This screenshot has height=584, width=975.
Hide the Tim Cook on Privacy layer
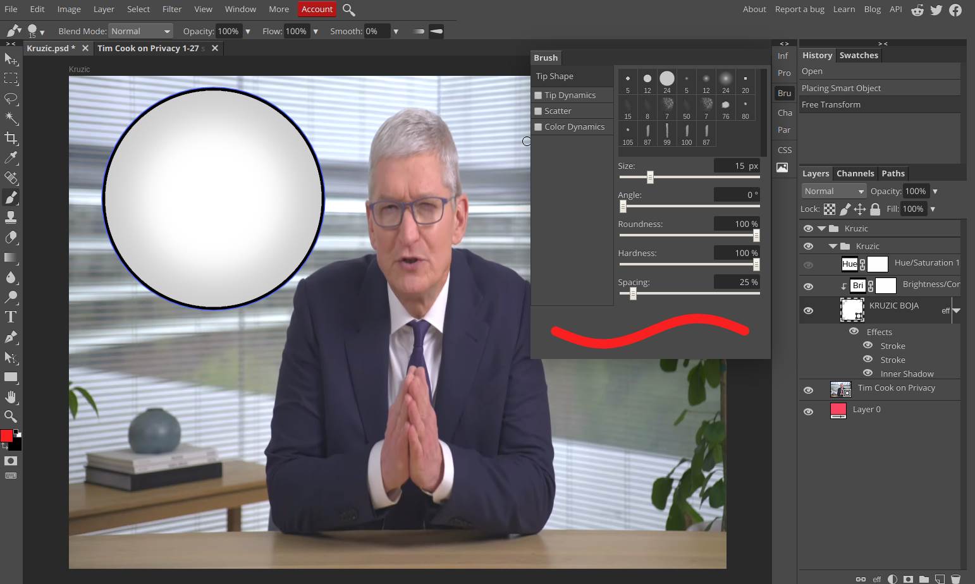[x=808, y=390]
